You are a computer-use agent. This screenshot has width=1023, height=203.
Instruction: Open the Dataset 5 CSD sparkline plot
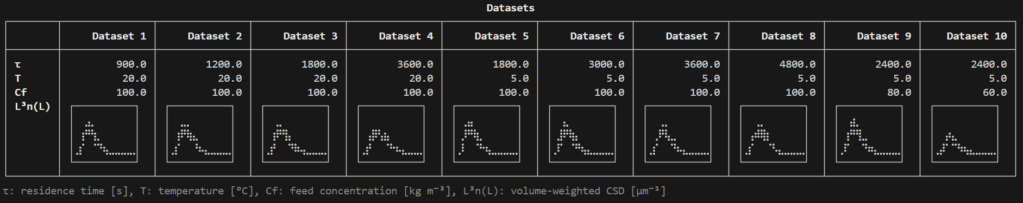coord(487,134)
